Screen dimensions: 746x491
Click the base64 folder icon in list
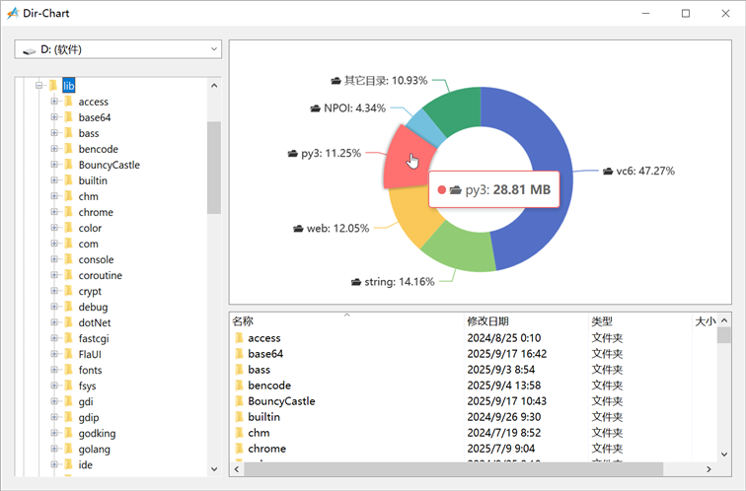click(239, 354)
